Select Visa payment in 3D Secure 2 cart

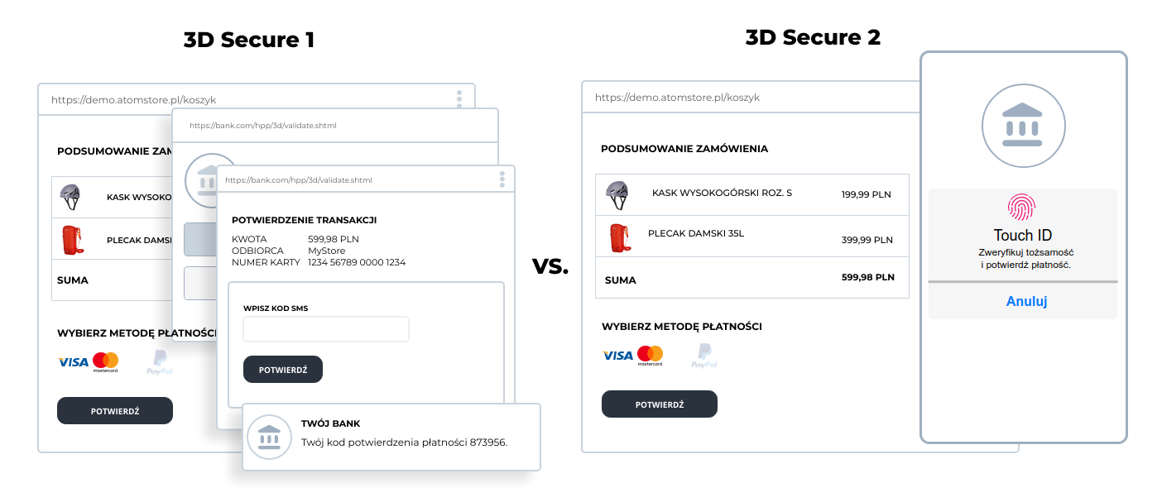click(617, 356)
